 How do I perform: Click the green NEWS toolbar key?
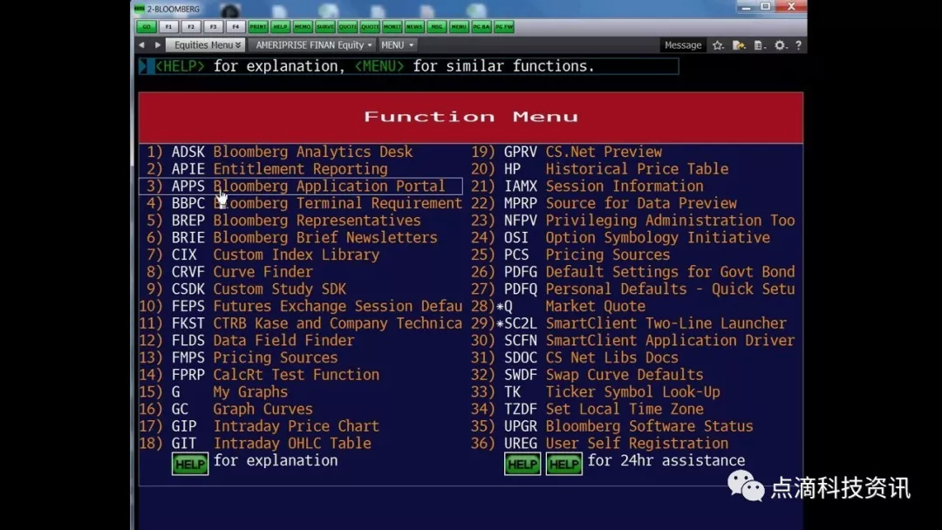click(x=414, y=26)
